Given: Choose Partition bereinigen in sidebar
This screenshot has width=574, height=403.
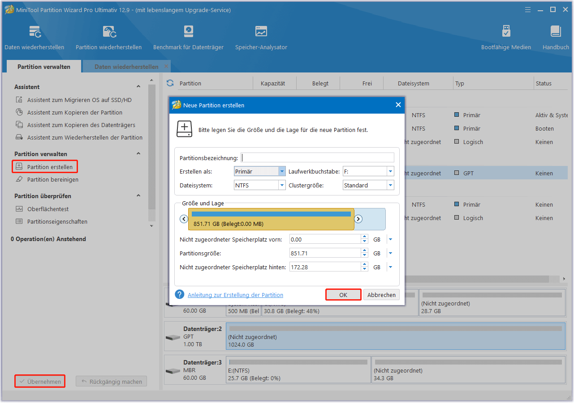Looking at the screenshot, I should point(47,180).
